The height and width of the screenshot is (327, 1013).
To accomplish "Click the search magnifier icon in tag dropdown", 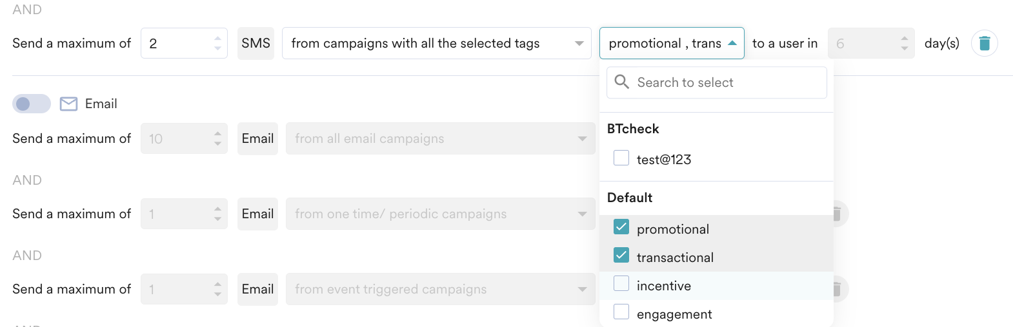I will click(621, 82).
